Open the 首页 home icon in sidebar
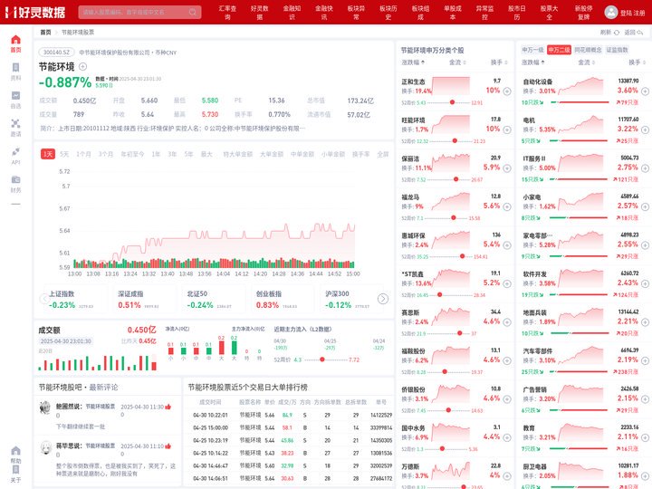Screen dimensions: 652x489 click(x=15, y=40)
